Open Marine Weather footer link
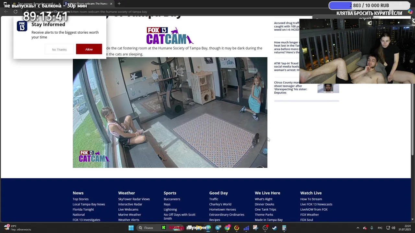Image resolution: width=415 pixels, height=233 pixels. point(130,215)
